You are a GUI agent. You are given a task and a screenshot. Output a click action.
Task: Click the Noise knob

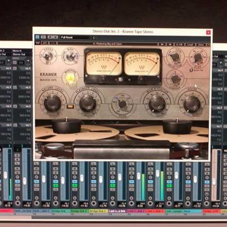(x=192, y=104)
